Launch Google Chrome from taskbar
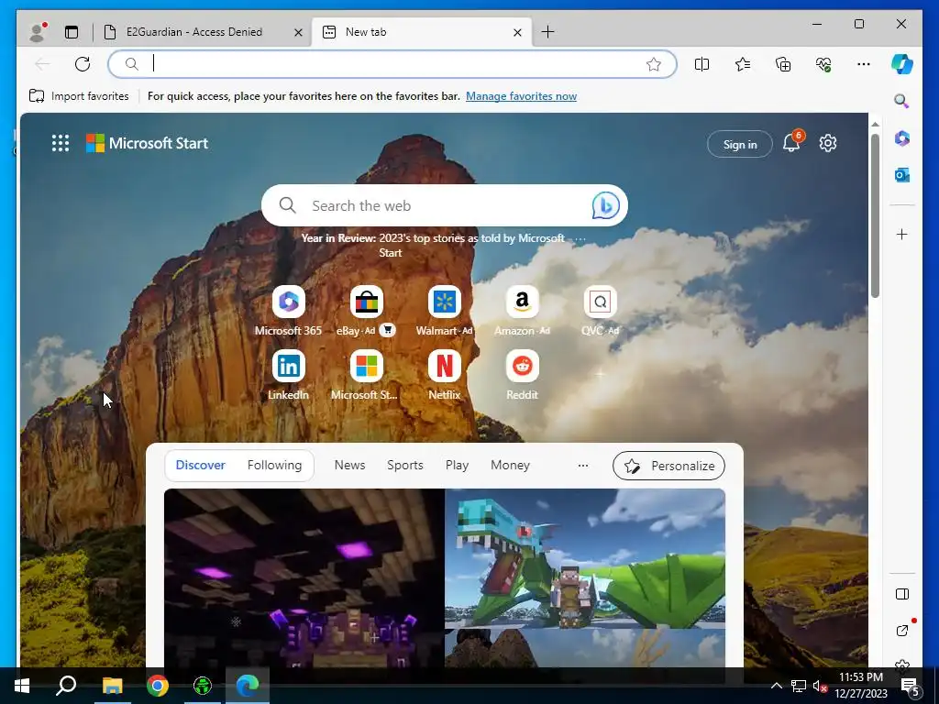Image resolution: width=939 pixels, height=704 pixels. point(158,686)
